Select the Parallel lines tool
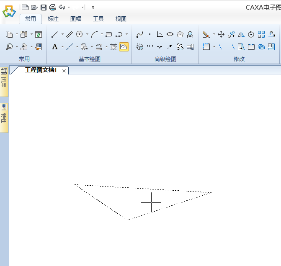This screenshot has height=266, width=281. 70,34
